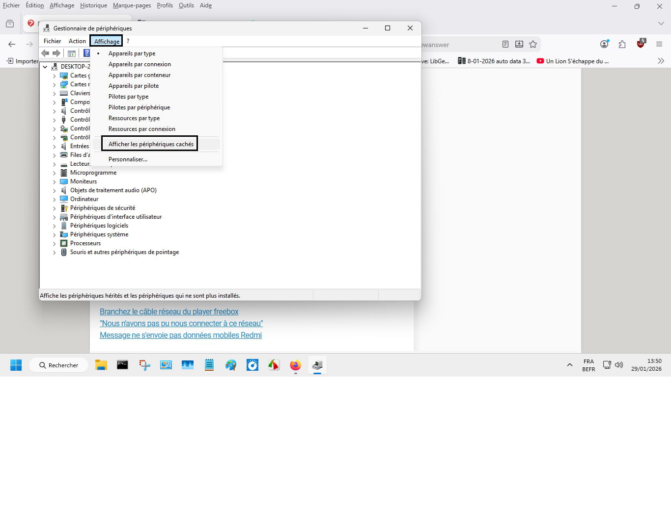The image size is (671, 510).
Task: Collapse the DESKTOP root node
Action: [45, 67]
